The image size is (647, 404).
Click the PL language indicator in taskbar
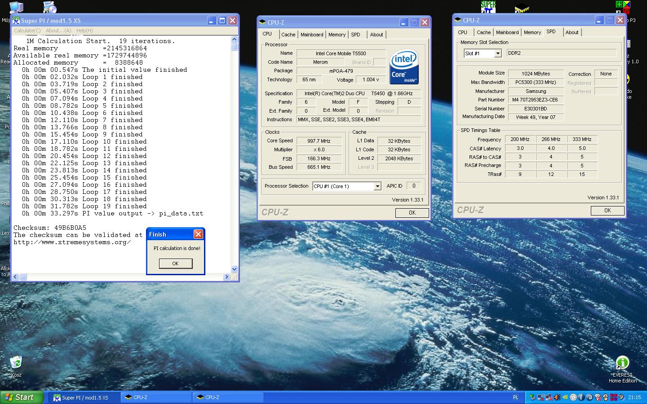coord(515,397)
